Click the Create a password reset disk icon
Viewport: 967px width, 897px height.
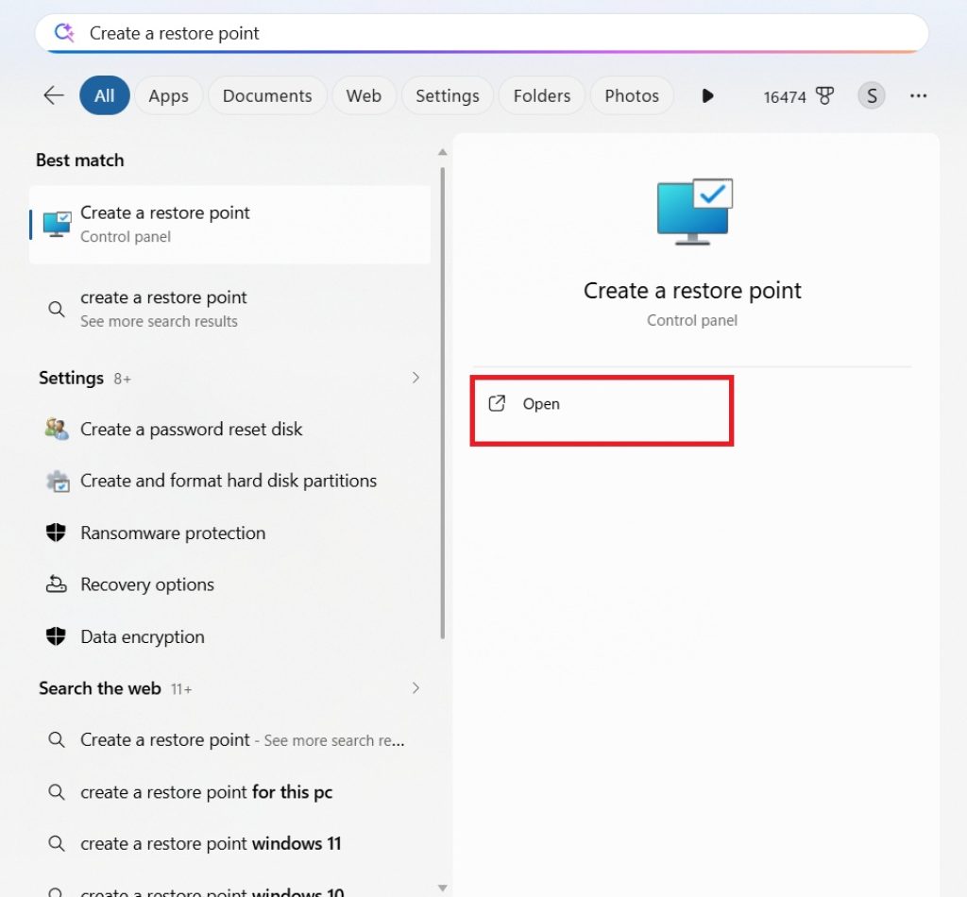pyautogui.click(x=57, y=429)
